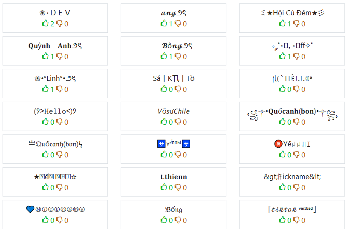Dislike the Sá | K | Tò nickname
This screenshot has height=231, width=347.
click(178, 89)
